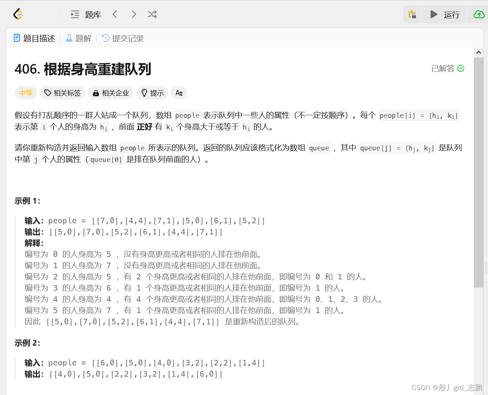The height and width of the screenshot is (395, 488).
Task: Click the 示例 2 heading
Action: tap(27, 343)
